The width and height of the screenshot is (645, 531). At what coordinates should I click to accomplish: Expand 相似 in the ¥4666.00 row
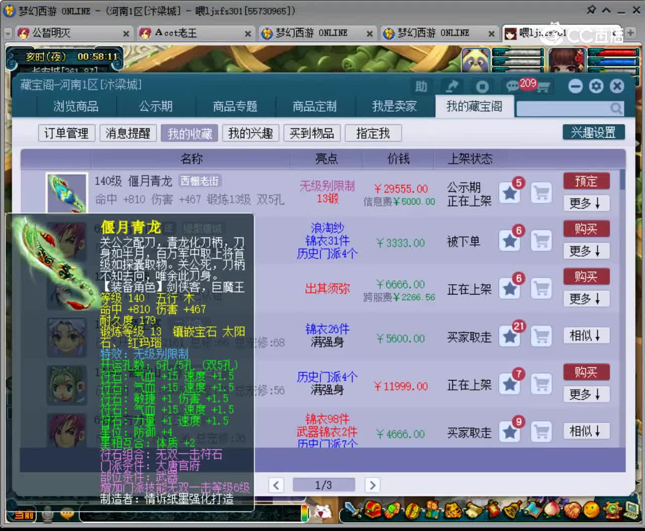[586, 431]
